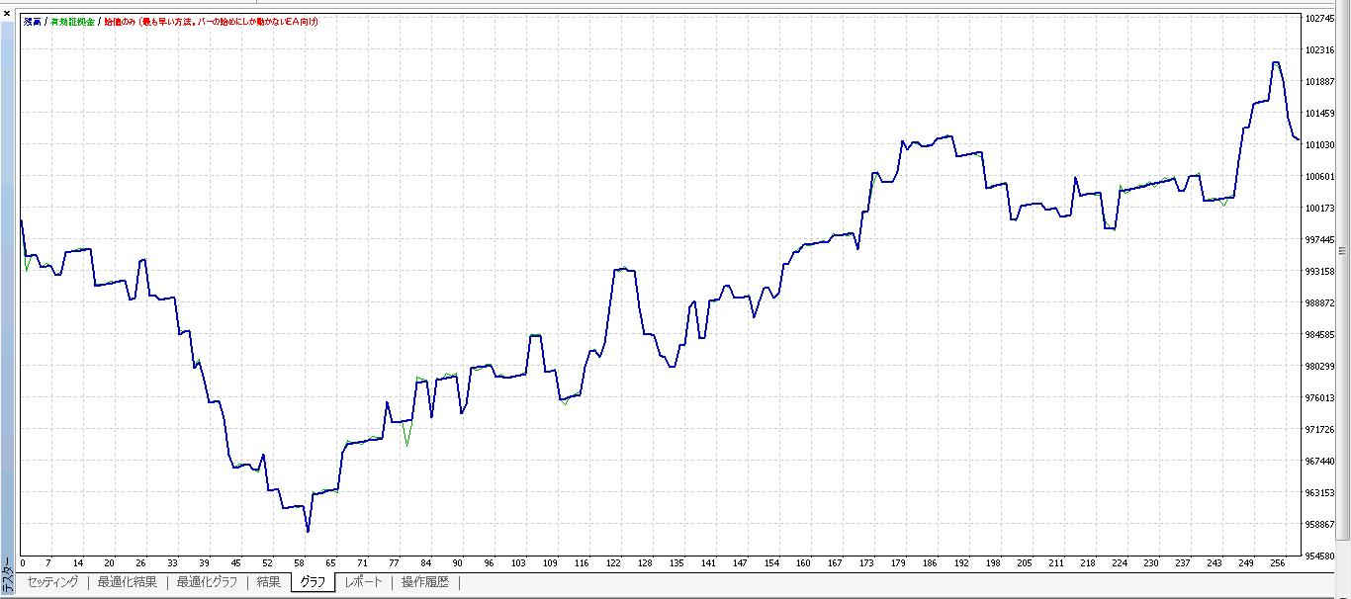The image size is (1351, 599).
Task: Click the 256 label on the horizontal axis
Action: tap(1277, 563)
